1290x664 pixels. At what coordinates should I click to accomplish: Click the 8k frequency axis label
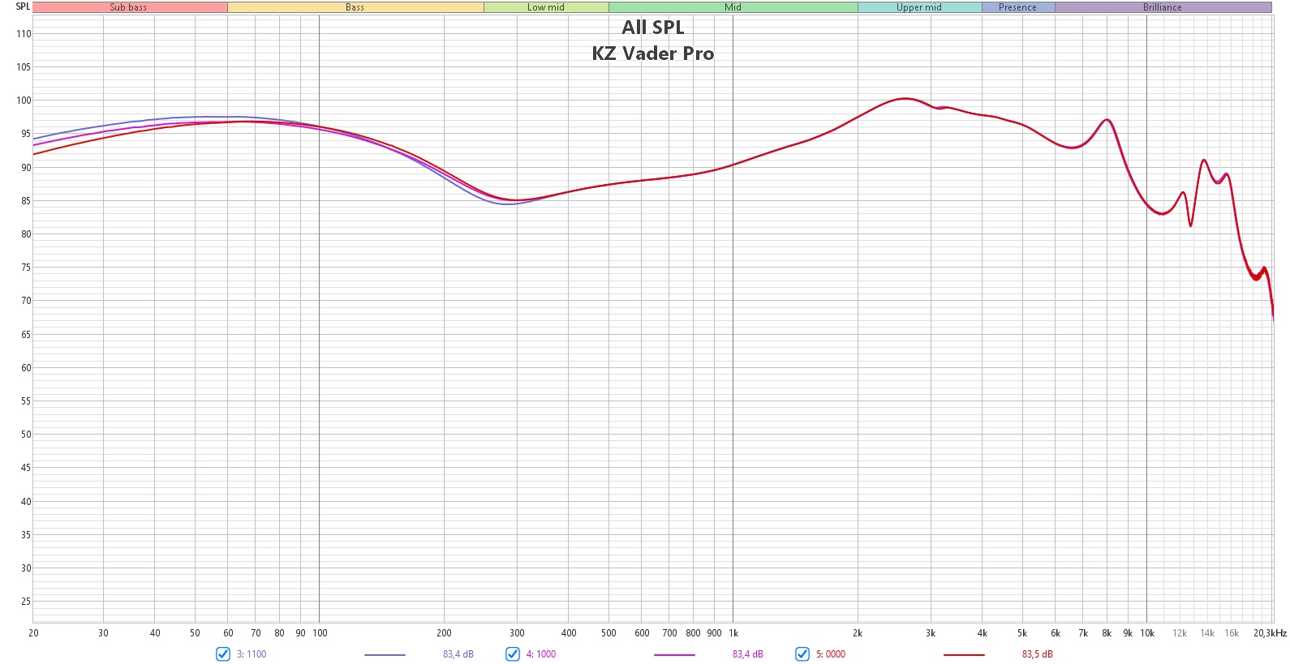[1107, 633]
